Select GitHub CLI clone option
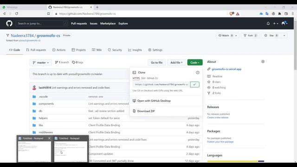Screen dimensions: 297x167 pyautogui.click(x=152, y=78)
